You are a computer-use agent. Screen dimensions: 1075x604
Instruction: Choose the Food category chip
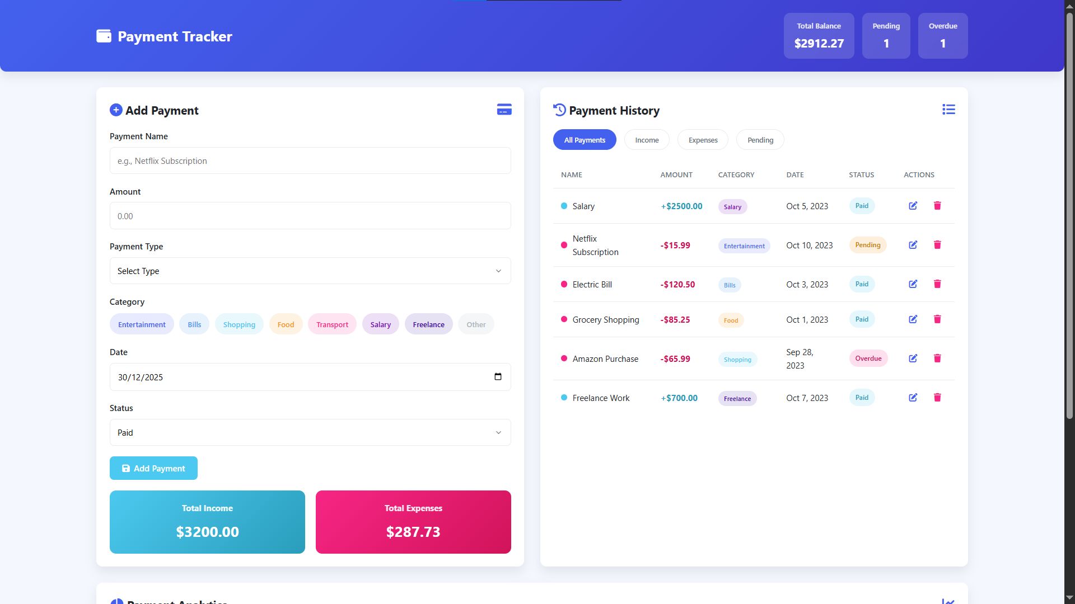(286, 324)
